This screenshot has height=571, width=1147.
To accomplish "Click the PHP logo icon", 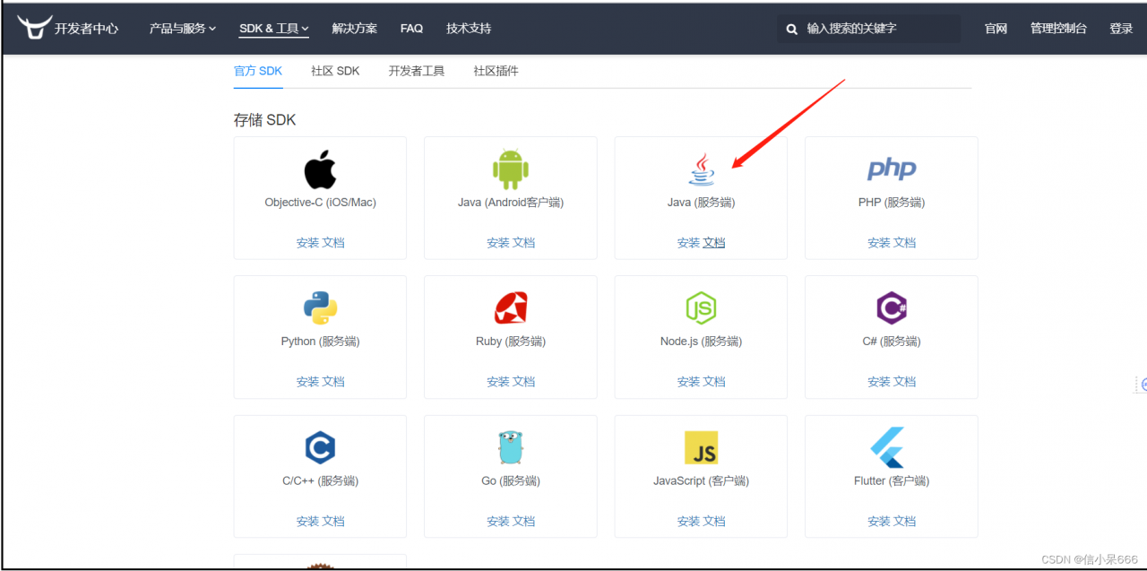I will (x=892, y=169).
